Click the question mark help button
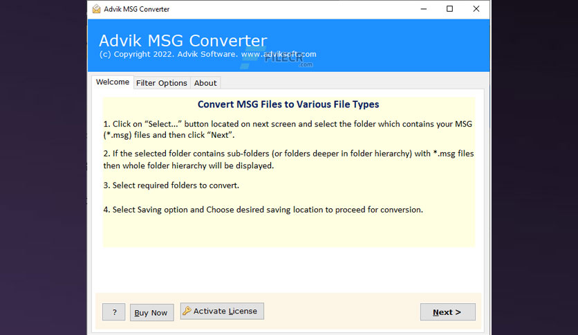This screenshot has height=335, width=578. point(114,312)
